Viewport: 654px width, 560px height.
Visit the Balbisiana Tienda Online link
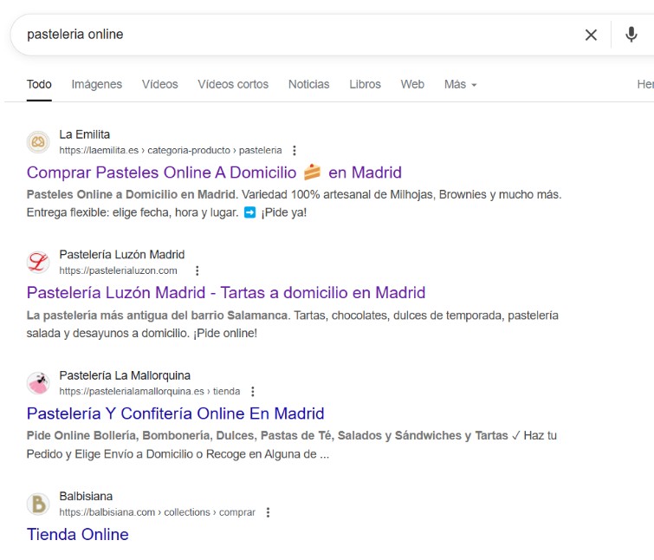tap(77, 534)
